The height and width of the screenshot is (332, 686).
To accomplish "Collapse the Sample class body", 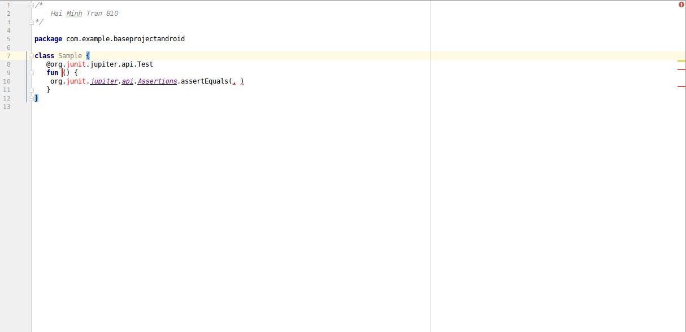I will pyautogui.click(x=32, y=56).
